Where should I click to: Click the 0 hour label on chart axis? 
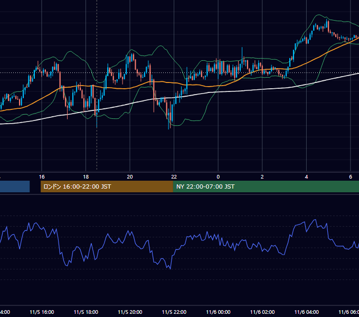click(218, 177)
